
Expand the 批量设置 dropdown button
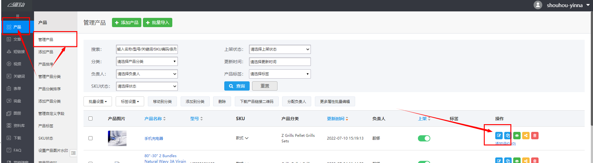pos(98,102)
